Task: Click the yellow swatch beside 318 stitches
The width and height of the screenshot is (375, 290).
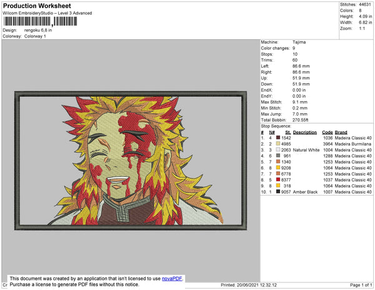Action: [x=278, y=186]
